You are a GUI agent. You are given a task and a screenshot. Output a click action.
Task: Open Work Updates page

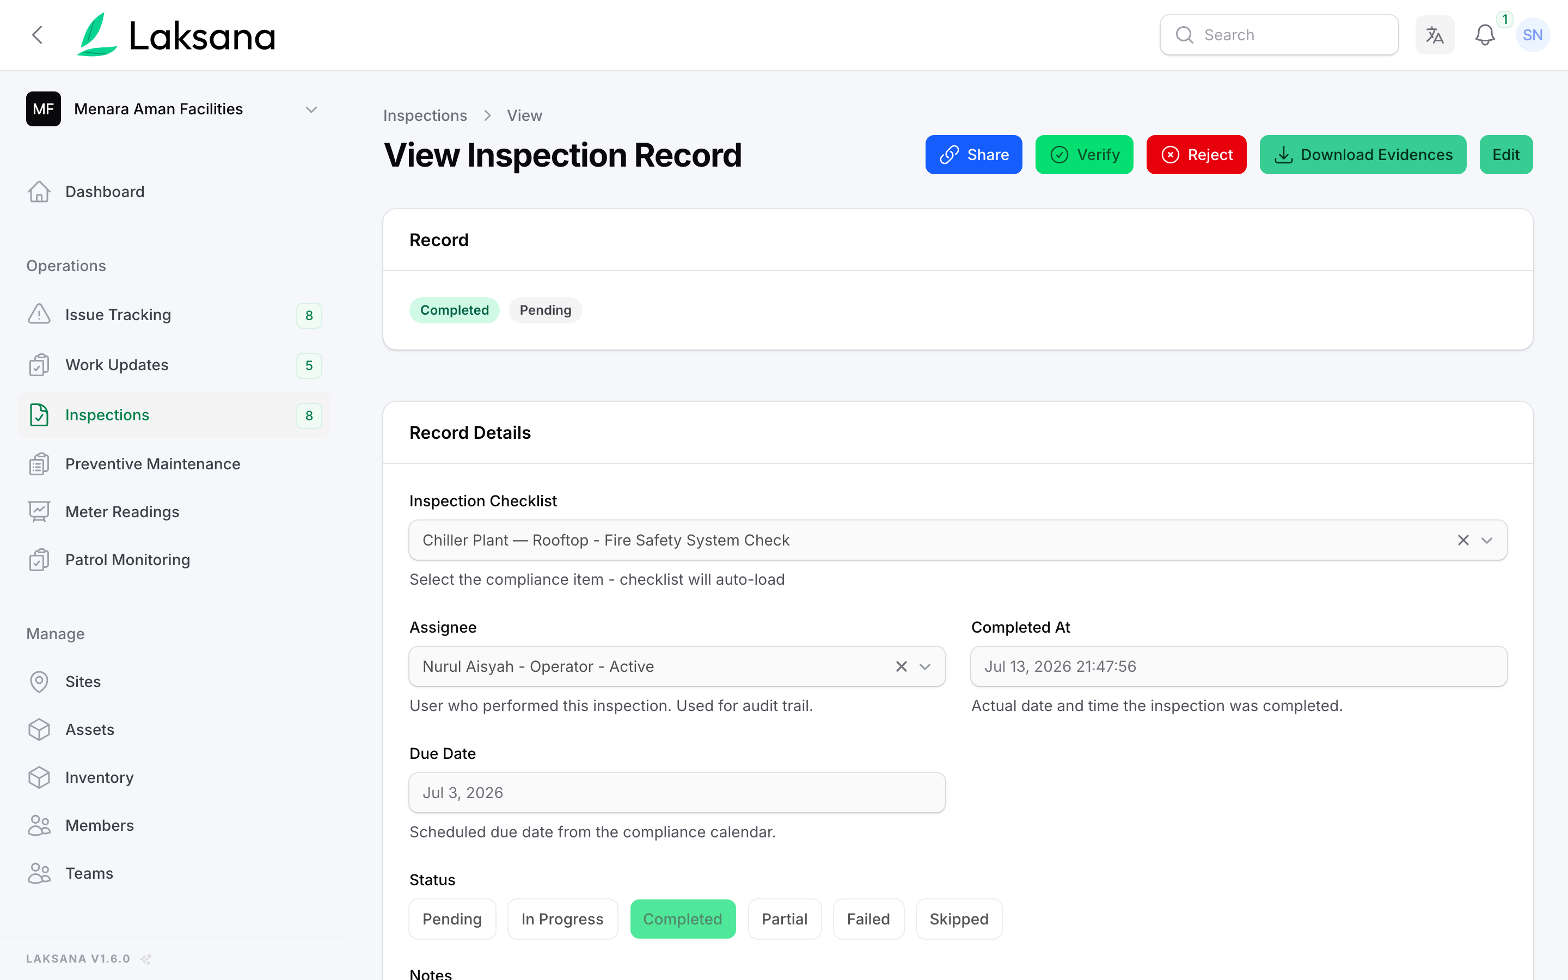(x=174, y=365)
